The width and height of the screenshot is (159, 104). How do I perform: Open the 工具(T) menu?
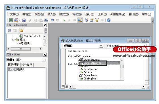[102, 14]
